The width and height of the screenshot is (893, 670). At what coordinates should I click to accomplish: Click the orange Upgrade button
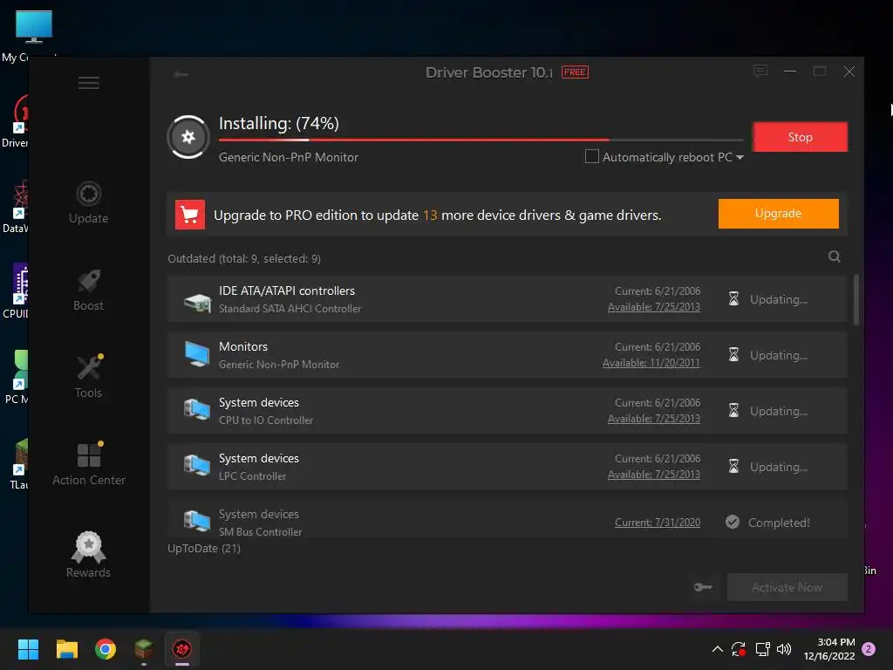[778, 214]
